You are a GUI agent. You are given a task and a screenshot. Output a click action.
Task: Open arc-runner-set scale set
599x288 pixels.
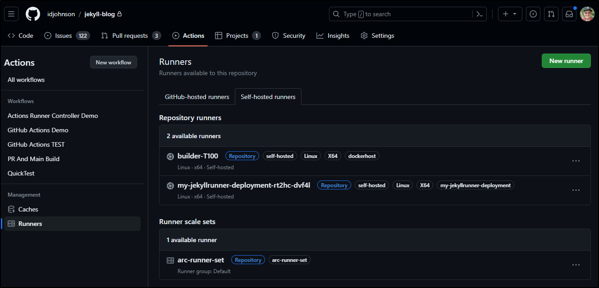(x=201, y=260)
